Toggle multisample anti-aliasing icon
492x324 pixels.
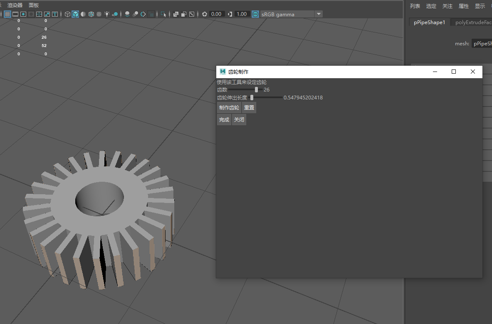click(143, 14)
